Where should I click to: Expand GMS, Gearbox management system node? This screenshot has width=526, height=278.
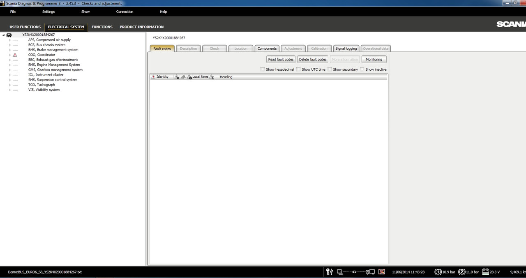(x=10, y=70)
